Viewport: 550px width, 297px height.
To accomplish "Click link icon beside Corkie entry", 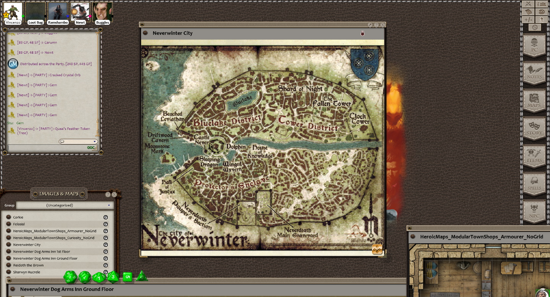I will pos(8,217).
